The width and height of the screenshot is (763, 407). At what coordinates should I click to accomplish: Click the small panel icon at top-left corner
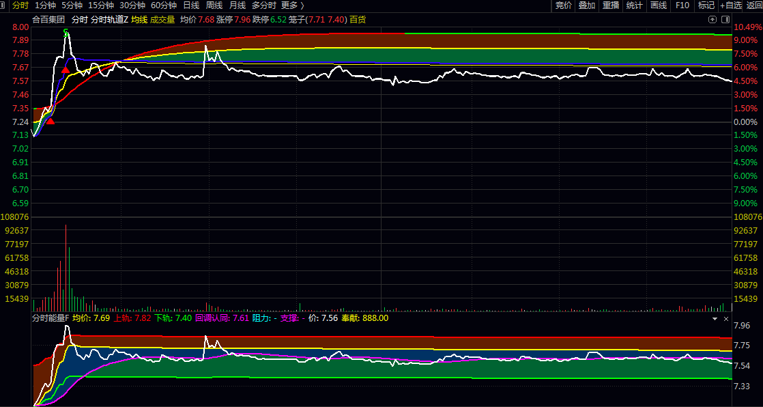coord(5,5)
